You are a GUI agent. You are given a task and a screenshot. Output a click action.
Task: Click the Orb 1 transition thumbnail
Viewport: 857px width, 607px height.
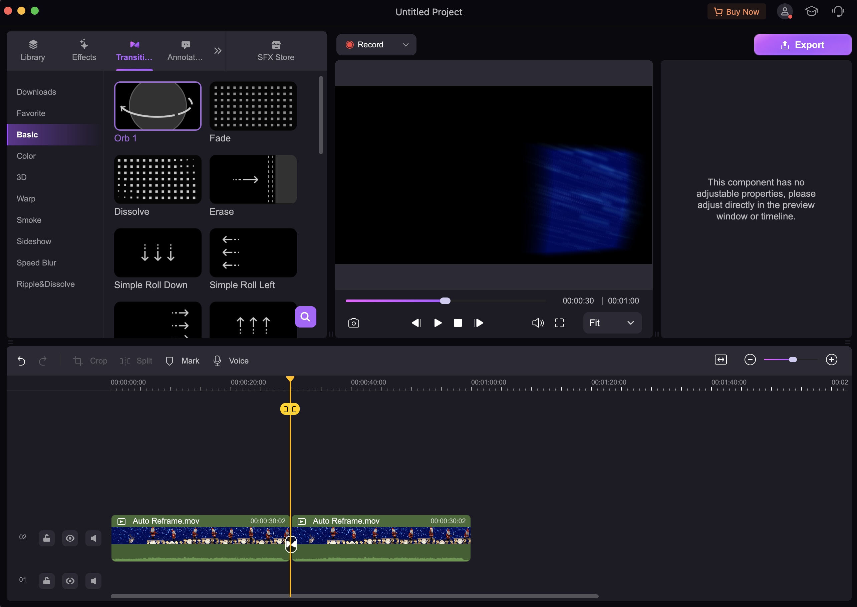(158, 106)
